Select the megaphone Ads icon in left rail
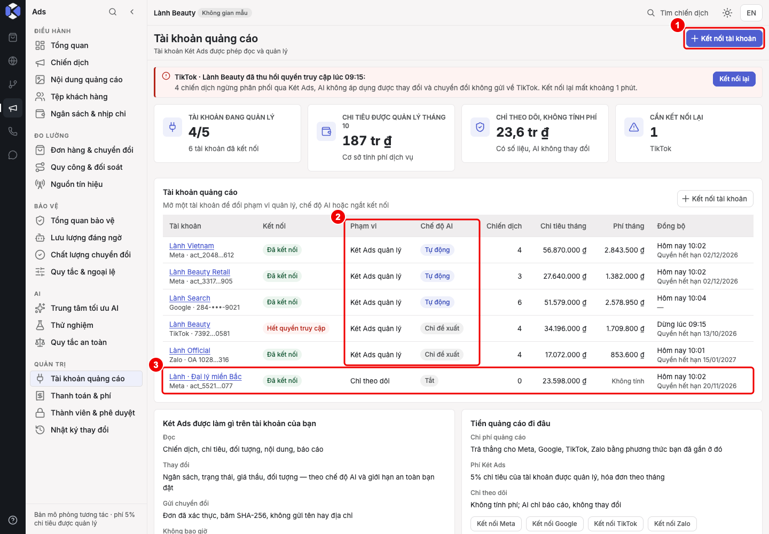Viewport: 769px width, 534px height. tap(13, 108)
